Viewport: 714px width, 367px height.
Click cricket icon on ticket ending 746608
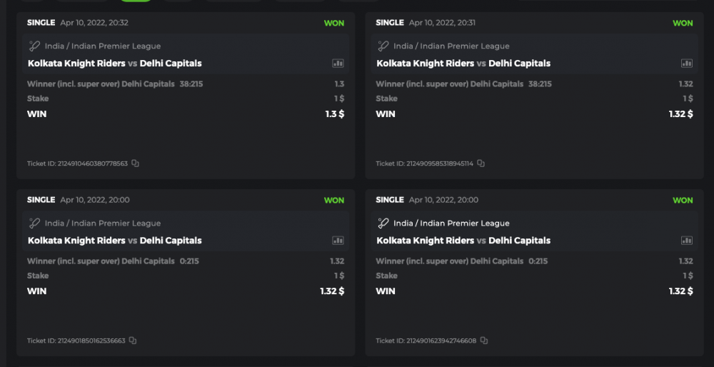point(383,223)
